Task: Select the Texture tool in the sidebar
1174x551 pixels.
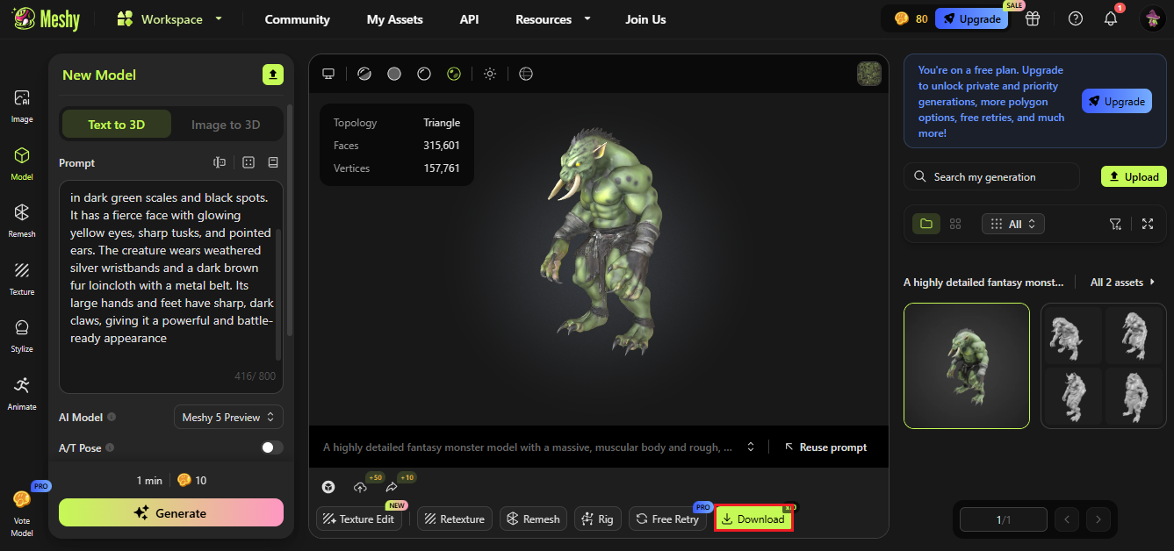Action: pyautogui.click(x=21, y=278)
